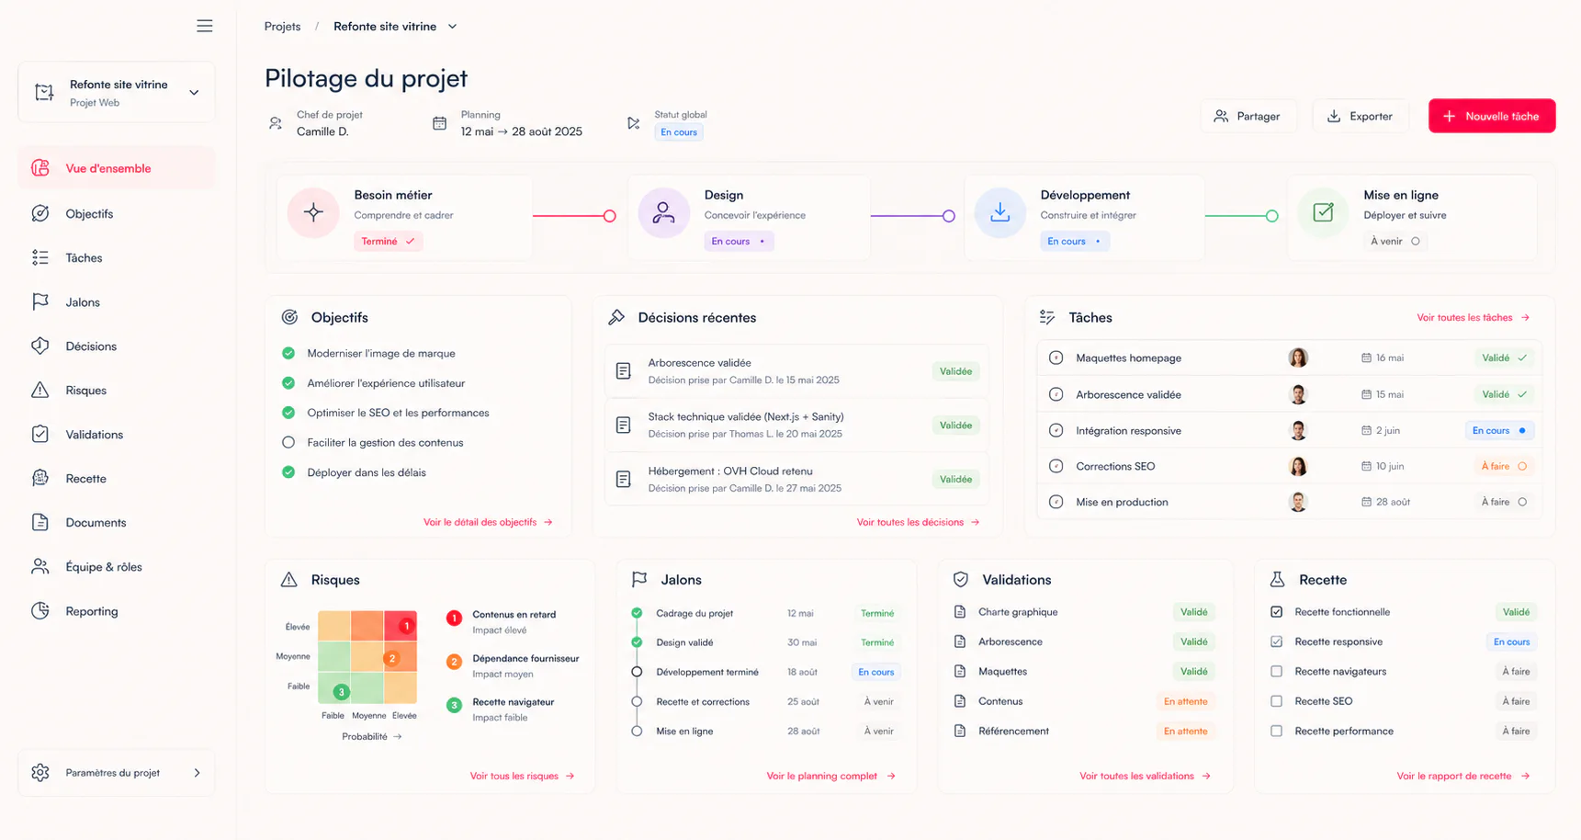The height and width of the screenshot is (840, 1581).
Task: Open 'Voir le détail des objectifs' link
Action: coord(488,522)
